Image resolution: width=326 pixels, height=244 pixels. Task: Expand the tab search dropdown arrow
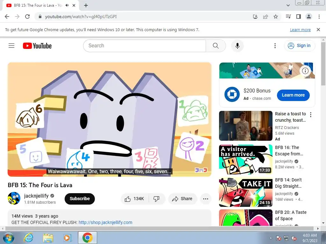(288, 5)
